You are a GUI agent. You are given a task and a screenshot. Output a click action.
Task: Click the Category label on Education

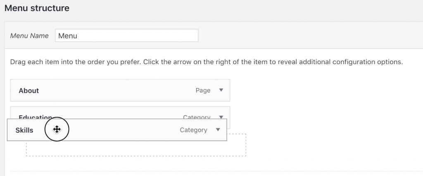click(x=197, y=117)
